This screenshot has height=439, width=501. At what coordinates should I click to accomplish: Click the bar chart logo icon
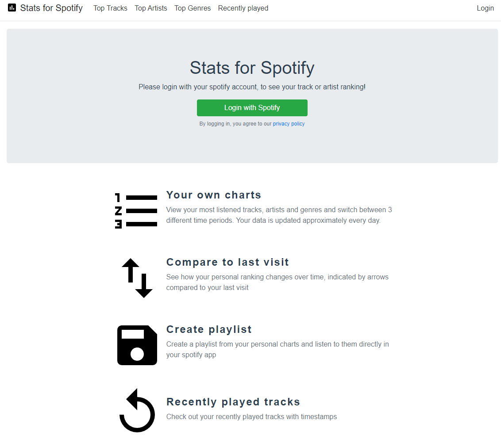pos(11,8)
